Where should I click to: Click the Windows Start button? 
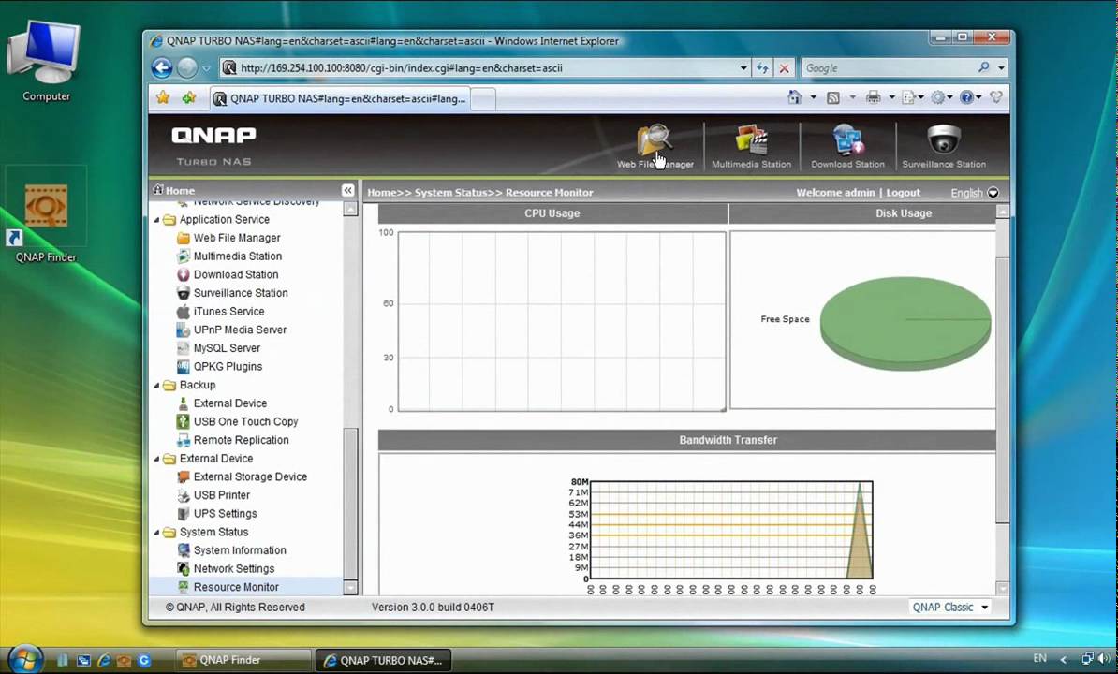[25, 659]
